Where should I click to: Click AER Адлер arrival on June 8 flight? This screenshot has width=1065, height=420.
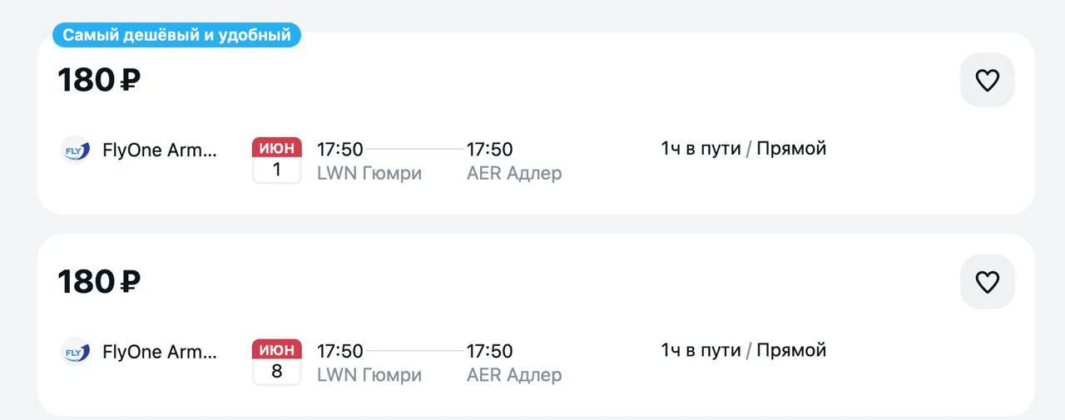[x=513, y=375]
